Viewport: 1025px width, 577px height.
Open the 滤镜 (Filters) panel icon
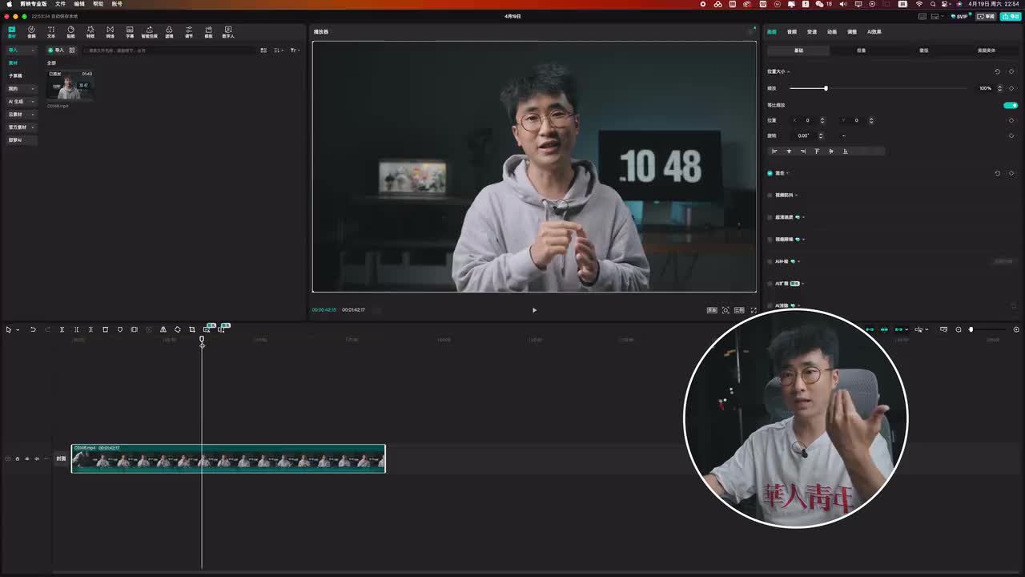169,32
